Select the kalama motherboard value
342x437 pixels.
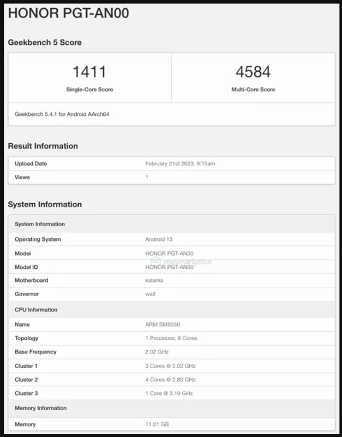point(154,280)
